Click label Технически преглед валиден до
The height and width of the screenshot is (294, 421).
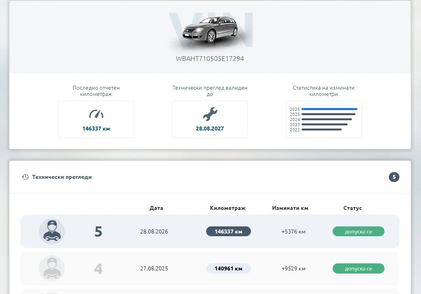click(x=210, y=91)
